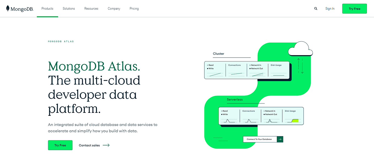Click the arrow on Connect To Your Database

(280, 139)
